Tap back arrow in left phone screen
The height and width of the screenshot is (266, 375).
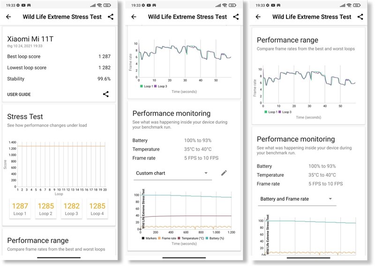click(x=8, y=17)
